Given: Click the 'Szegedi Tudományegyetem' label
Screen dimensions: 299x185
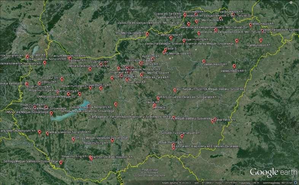Looking at the screenshot, I should point(180,133).
